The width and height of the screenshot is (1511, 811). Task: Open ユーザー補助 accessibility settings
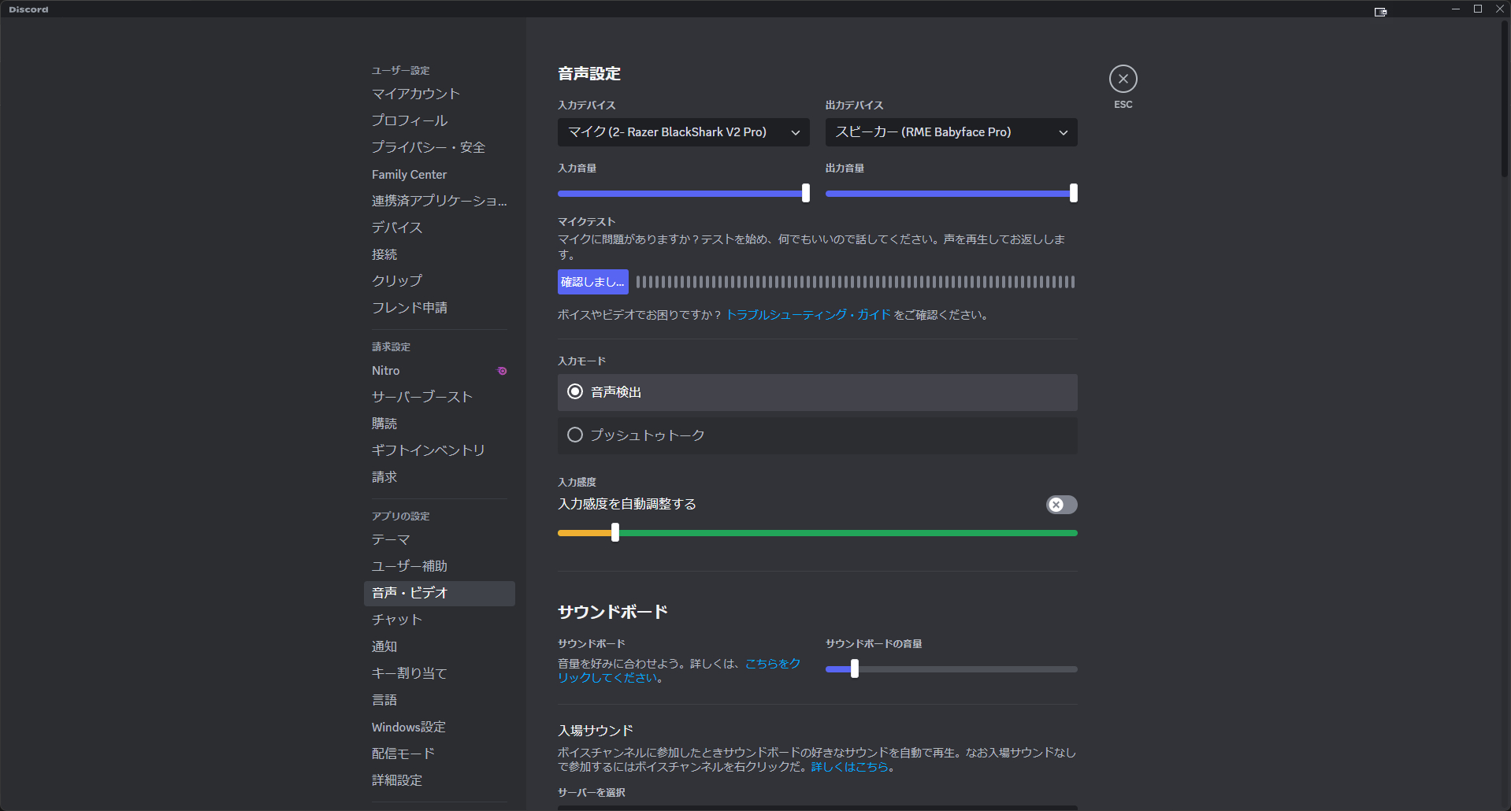[440, 566]
